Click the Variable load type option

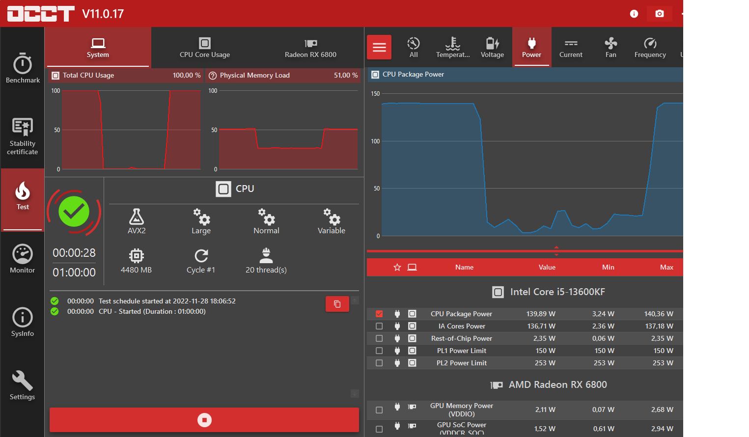(x=332, y=221)
